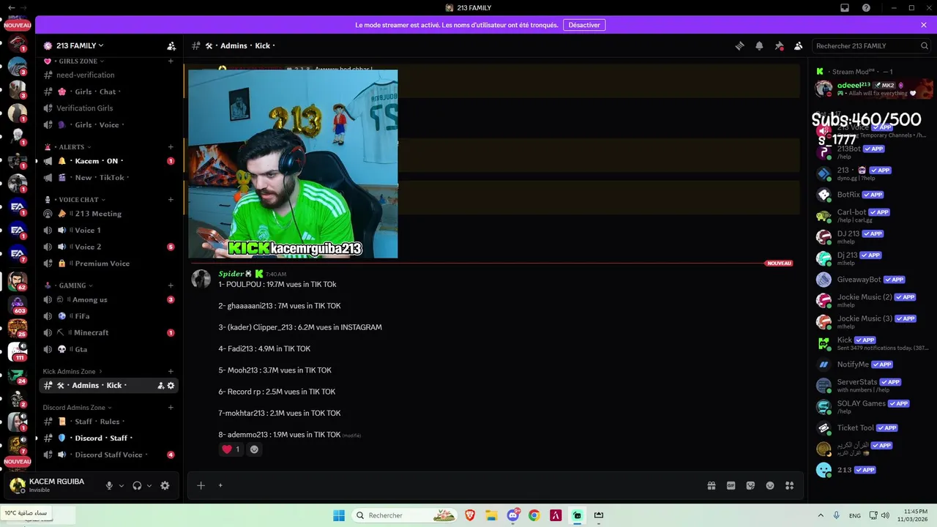Viewport: 937px width, 527px height.
Task: Join Minecraft voice channel
Action: pyautogui.click(x=108, y=332)
